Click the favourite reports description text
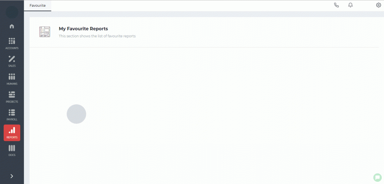The image size is (384, 184). 97,36
